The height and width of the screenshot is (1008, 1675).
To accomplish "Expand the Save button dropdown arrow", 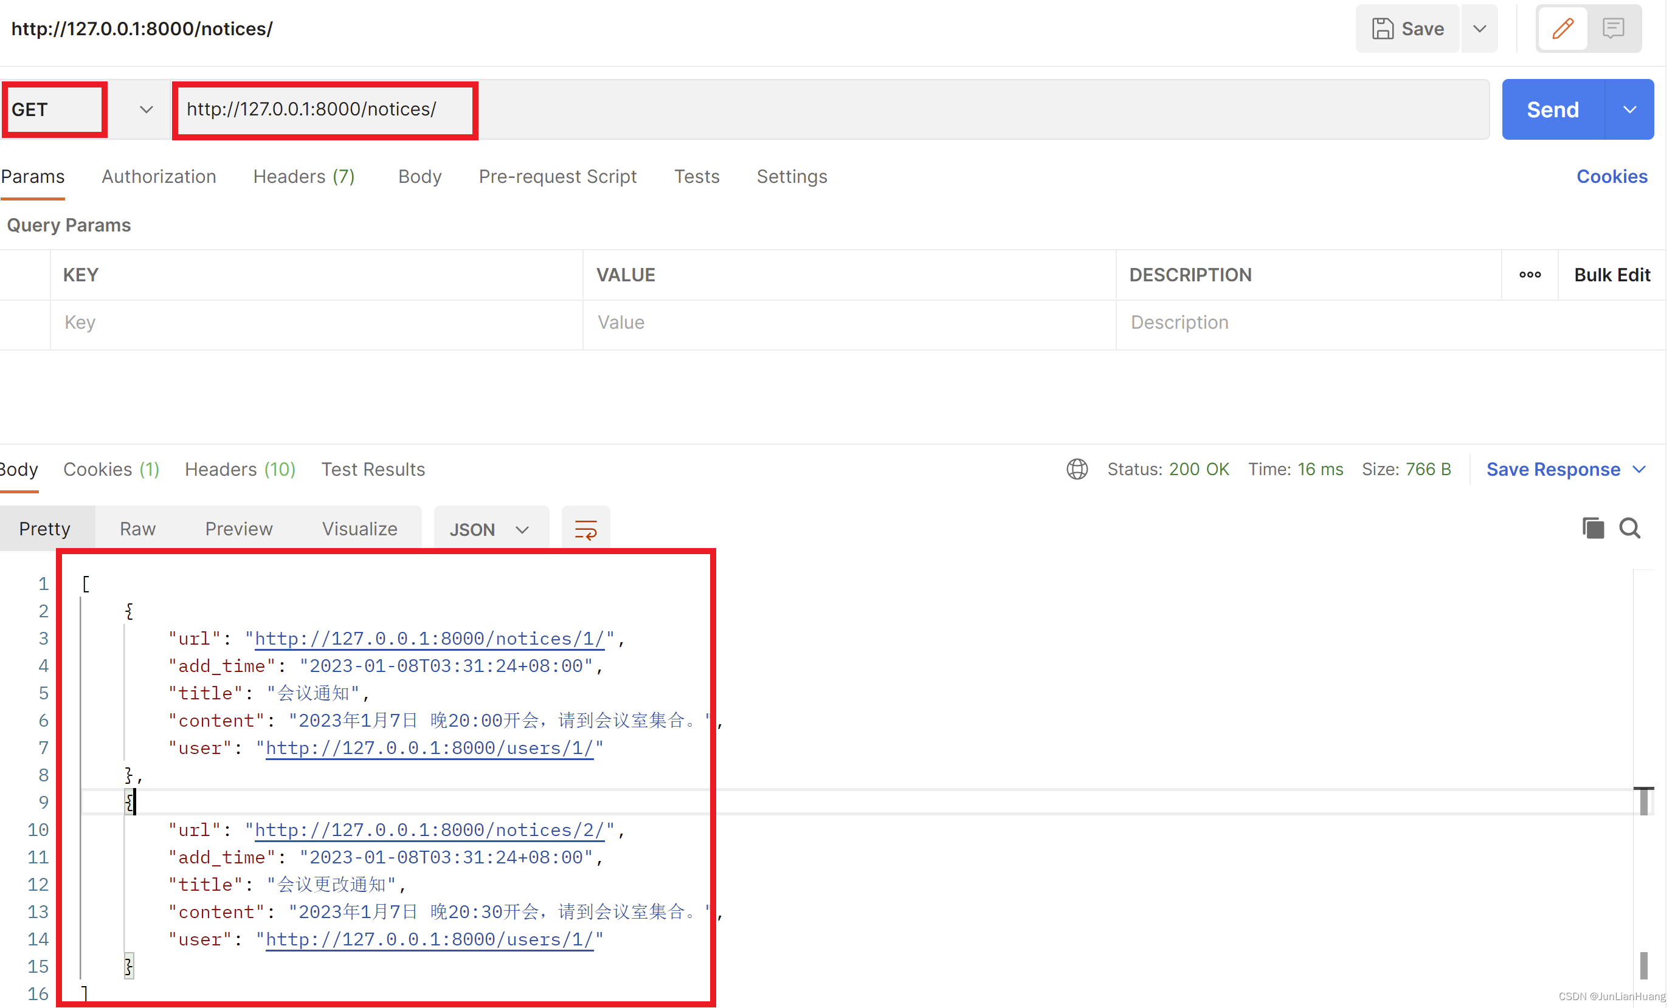I will coord(1481,27).
